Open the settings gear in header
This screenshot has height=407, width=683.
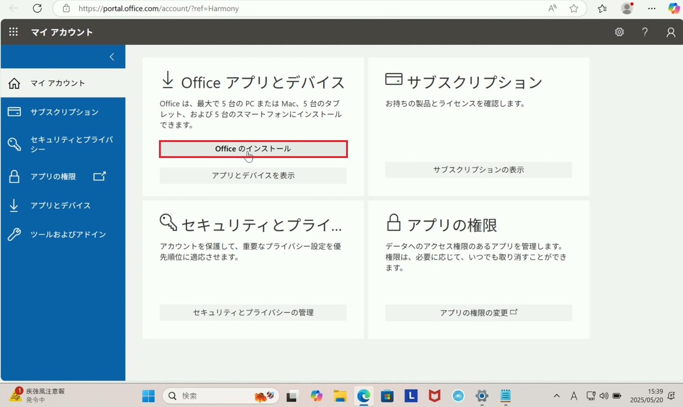(x=619, y=32)
